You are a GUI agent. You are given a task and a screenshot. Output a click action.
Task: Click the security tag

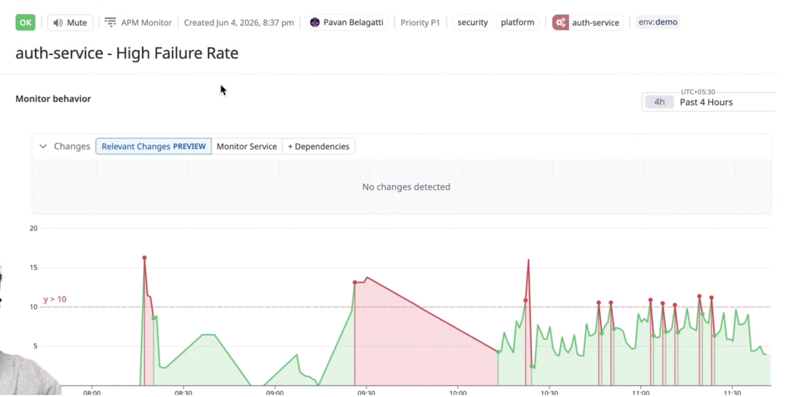pyautogui.click(x=473, y=22)
